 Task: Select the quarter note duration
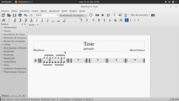[x=42, y=20]
